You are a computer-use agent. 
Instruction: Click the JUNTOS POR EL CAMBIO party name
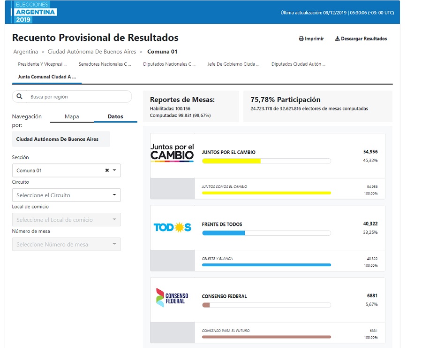tap(228, 152)
